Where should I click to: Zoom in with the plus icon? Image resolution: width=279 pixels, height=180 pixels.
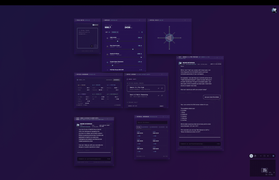point(268,156)
